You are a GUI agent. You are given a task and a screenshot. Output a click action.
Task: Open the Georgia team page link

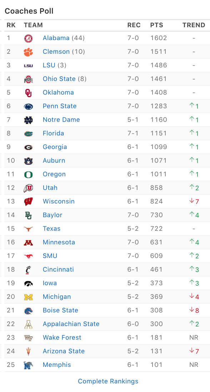pyautogui.click(x=55, y=147)
